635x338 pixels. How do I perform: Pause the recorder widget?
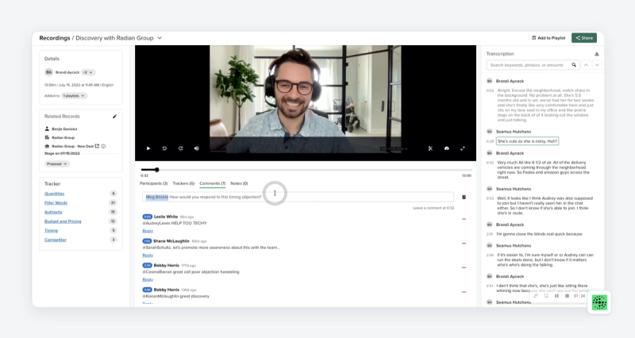pyautogui.click(x=556, y=296)
